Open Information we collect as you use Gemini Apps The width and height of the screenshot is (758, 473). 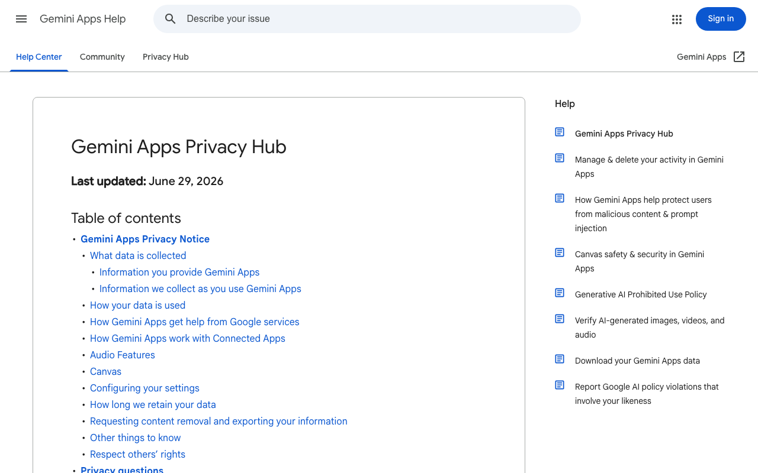click(x=200, y=289)
